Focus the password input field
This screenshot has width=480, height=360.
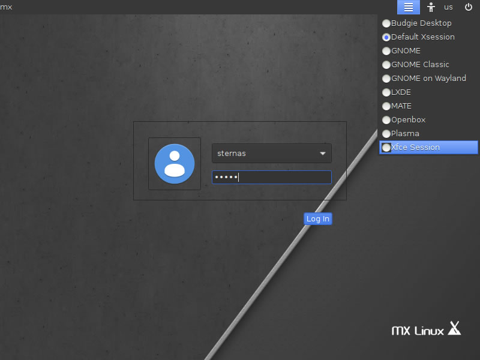(272, 177)
